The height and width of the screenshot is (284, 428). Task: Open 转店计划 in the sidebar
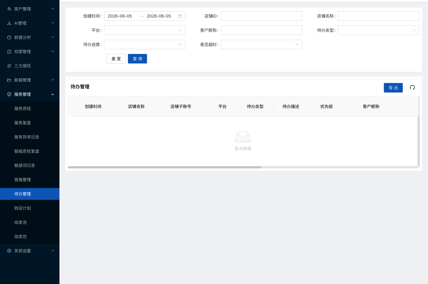pyautogui.click(x=30, y=208)
